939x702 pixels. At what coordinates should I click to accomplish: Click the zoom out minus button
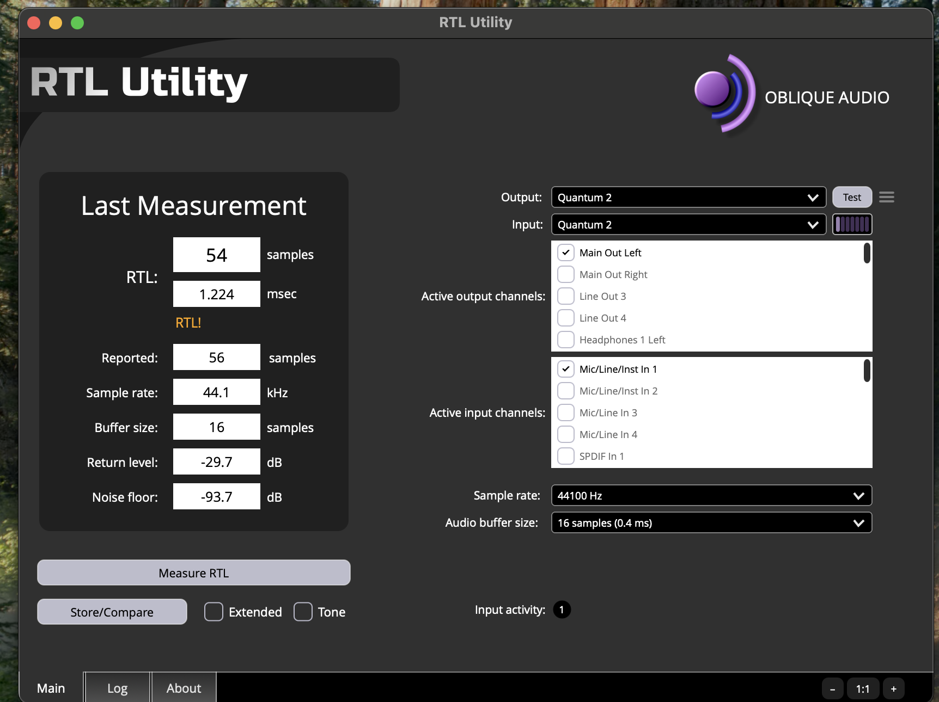pyautogui.click(x=832, y=689)
